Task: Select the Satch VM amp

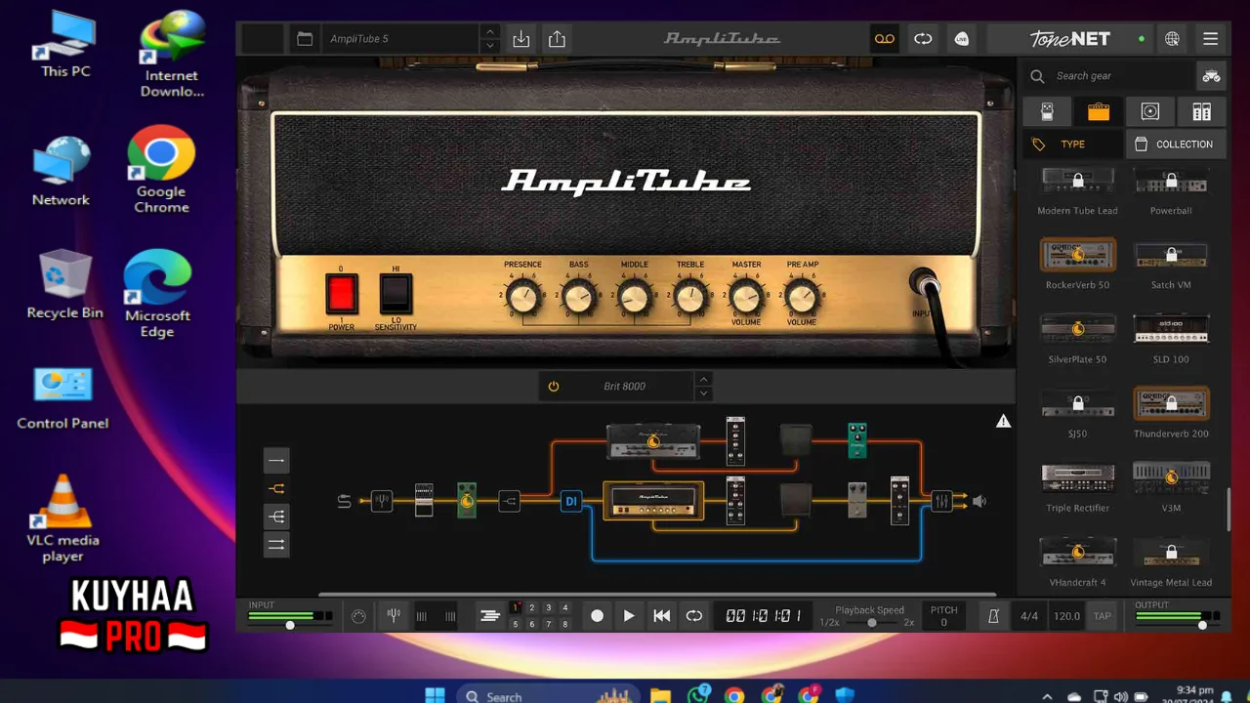Action: click(x=1171, y=264)
